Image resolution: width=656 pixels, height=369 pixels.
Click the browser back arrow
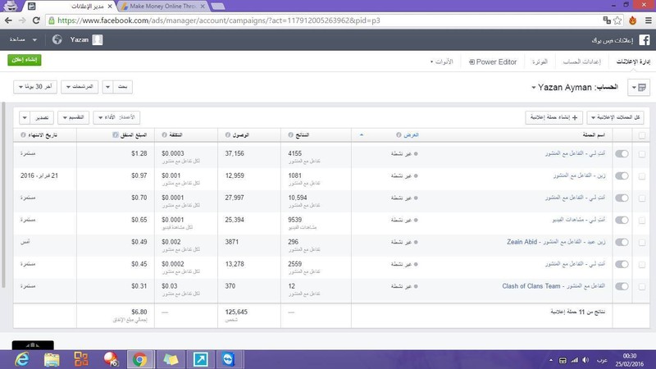coord(8,20)
